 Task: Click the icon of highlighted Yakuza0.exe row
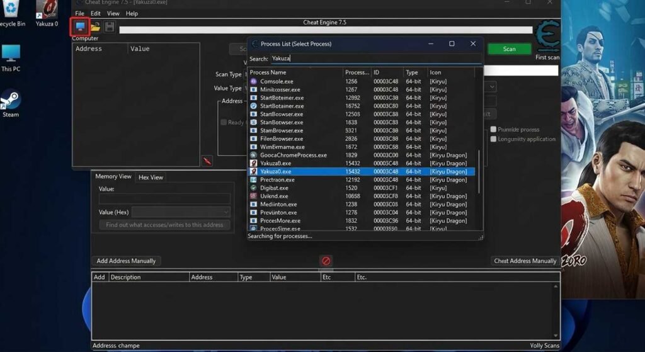click(x=253, y=171)
